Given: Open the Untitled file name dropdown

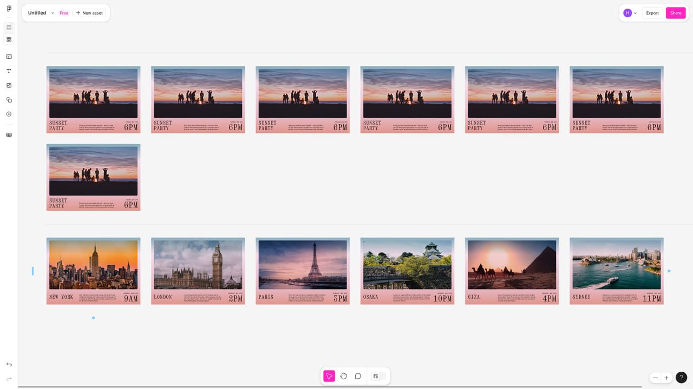Looking at the screenshot, I should (x=53, y=13).
